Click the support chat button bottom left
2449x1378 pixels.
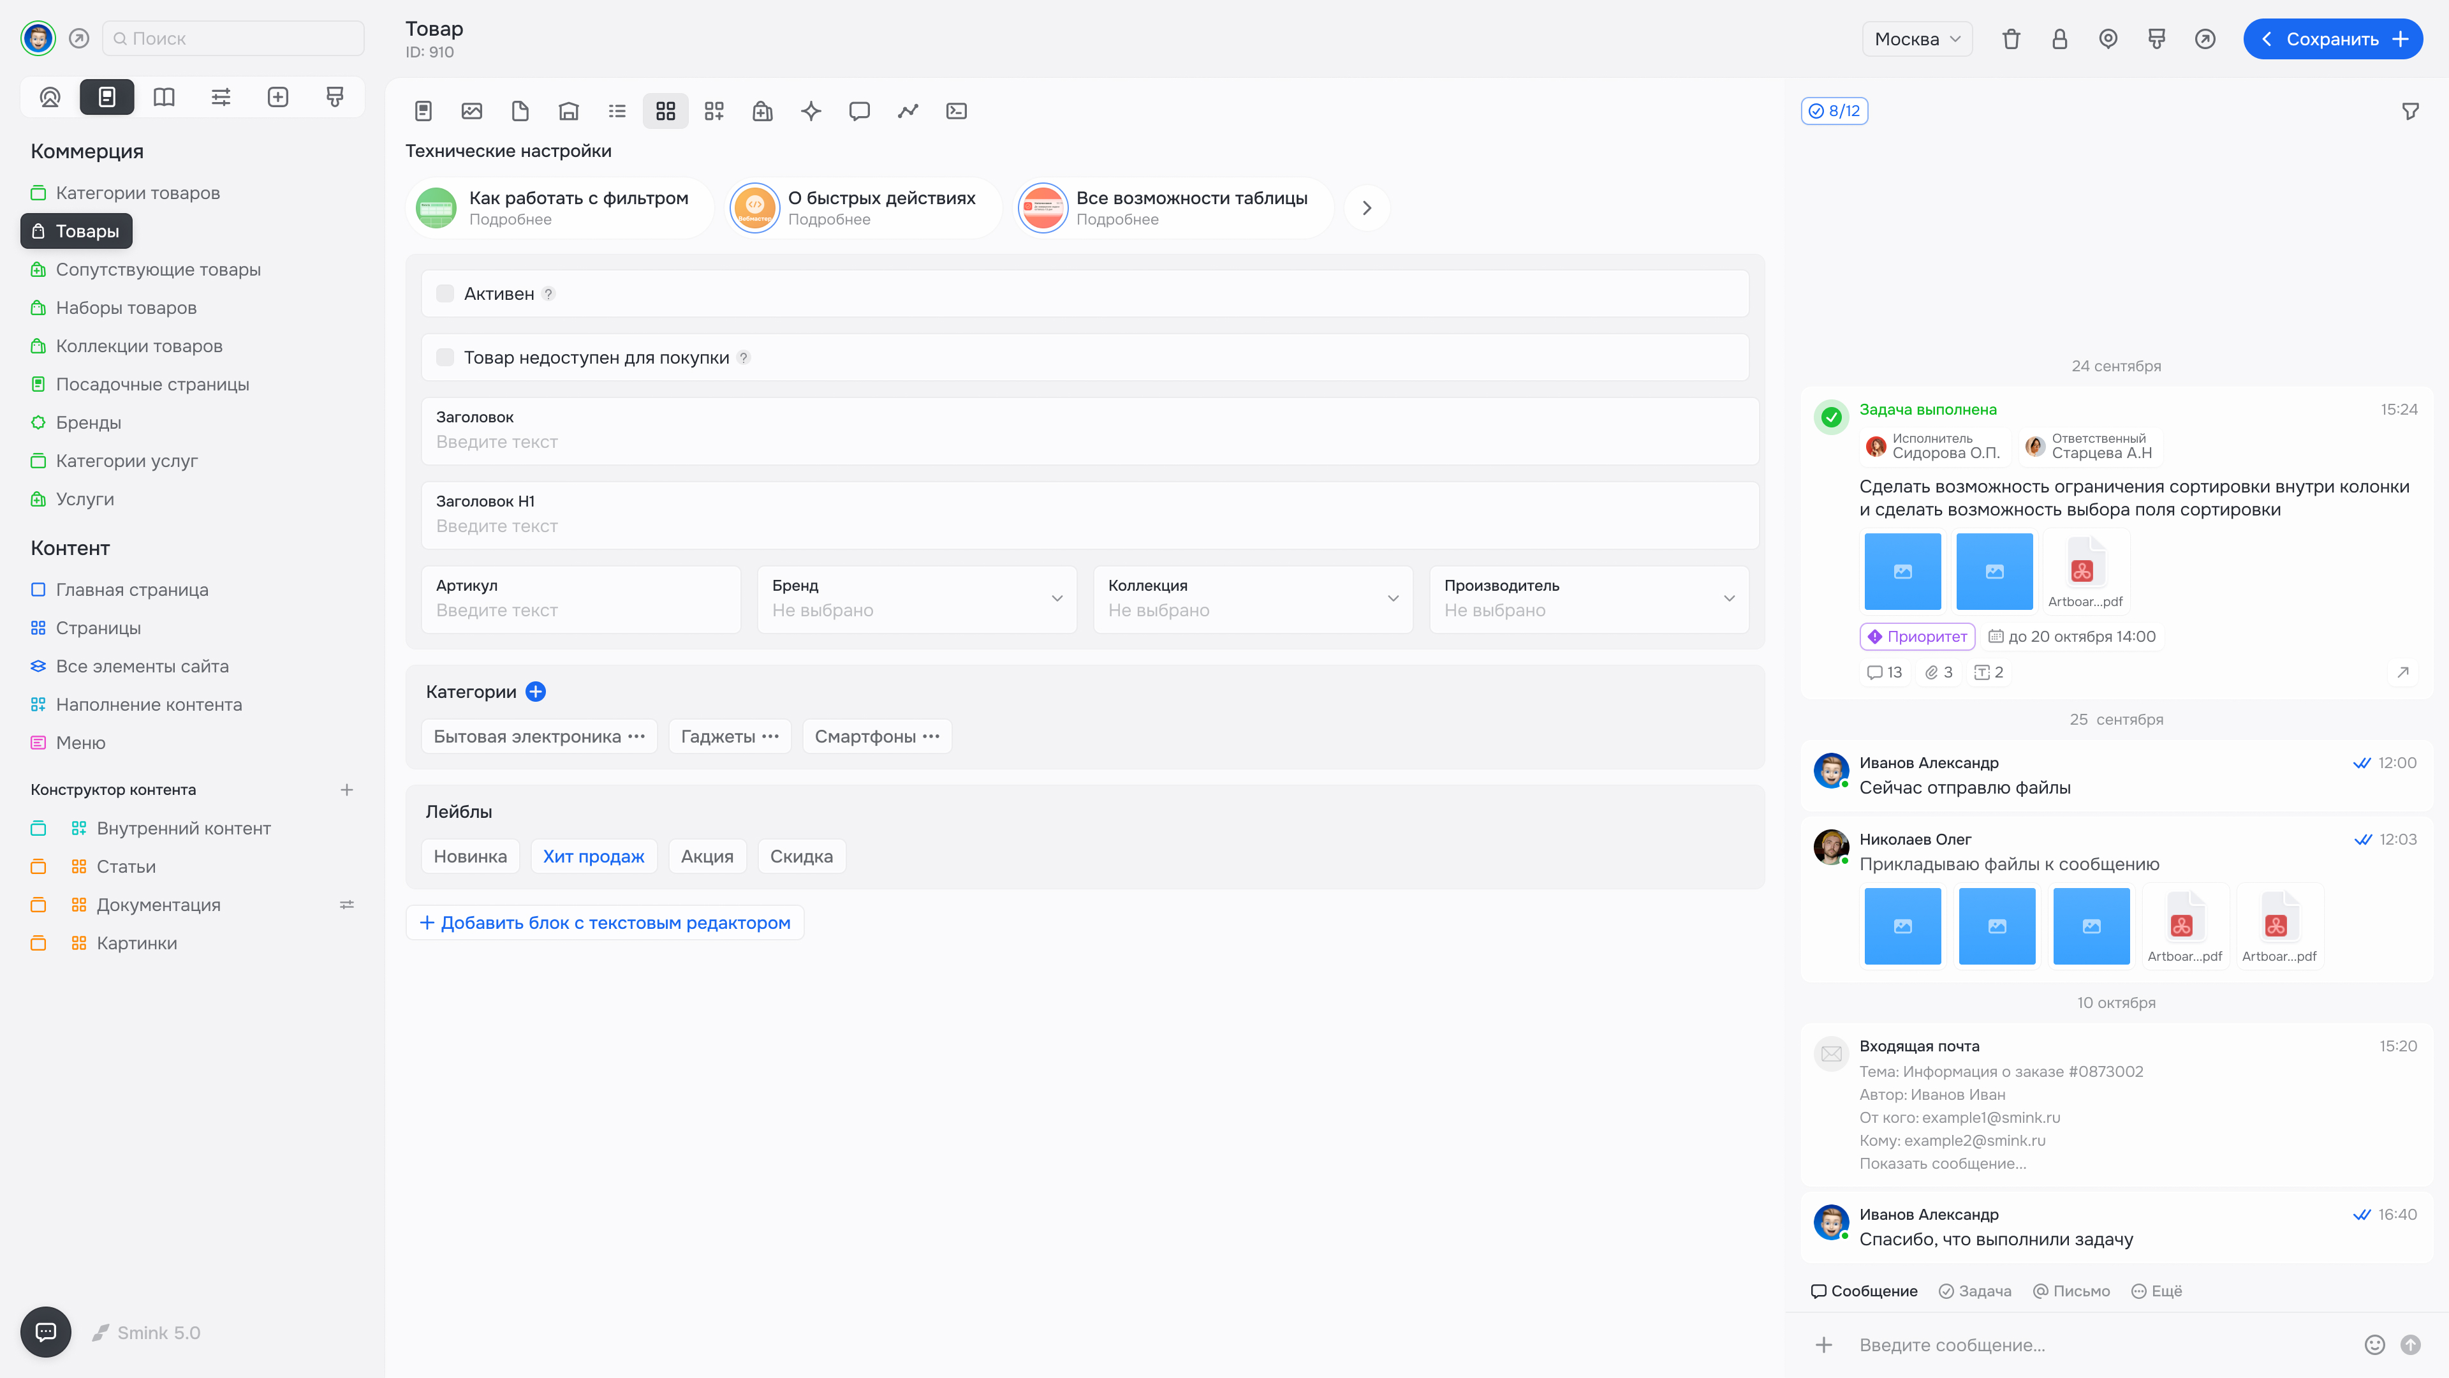pyautogui.click(x=46, y=1331)
